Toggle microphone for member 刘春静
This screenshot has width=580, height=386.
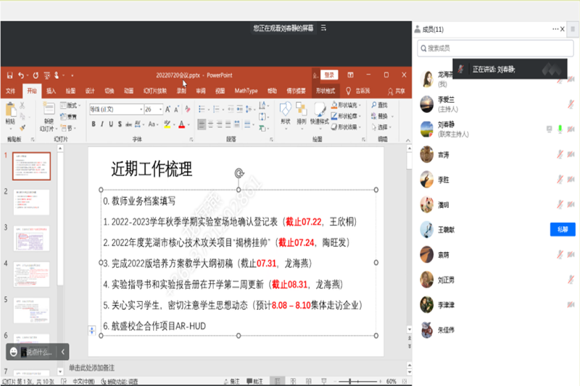(x=560, y=129)
